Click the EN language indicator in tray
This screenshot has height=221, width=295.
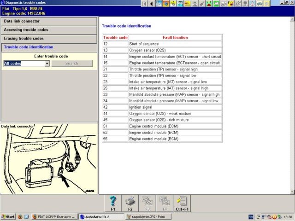pyautogui.click(x=251, y=216)
